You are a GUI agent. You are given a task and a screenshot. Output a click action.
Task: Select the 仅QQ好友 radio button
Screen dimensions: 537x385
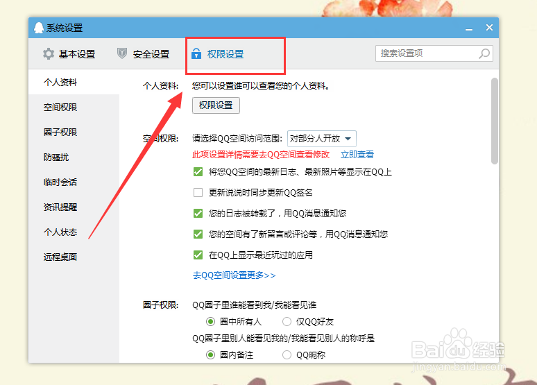click(287, 322)
